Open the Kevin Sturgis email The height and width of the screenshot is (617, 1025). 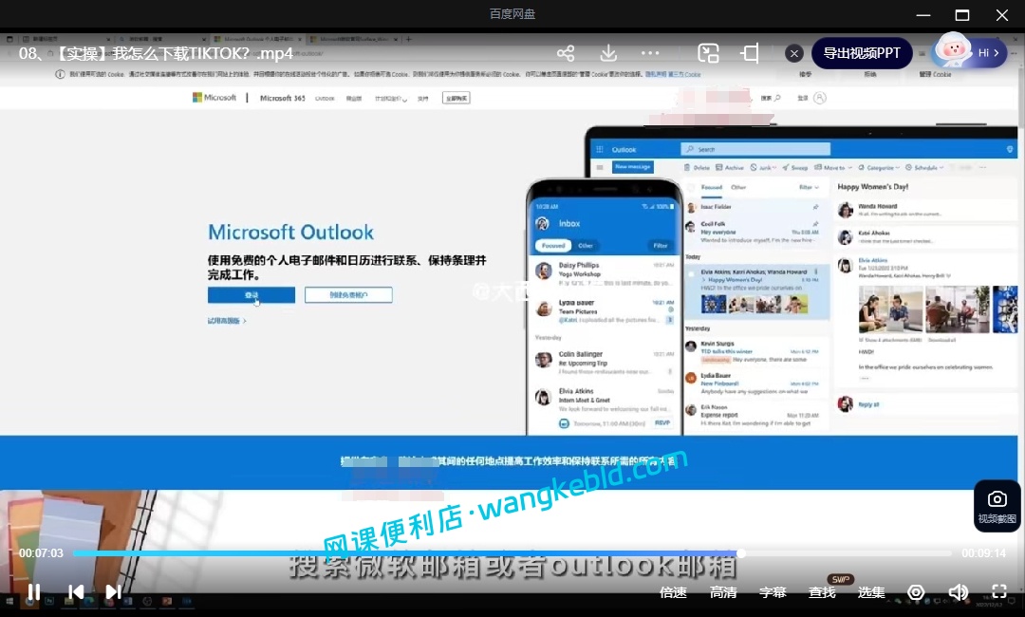point(756,351)
